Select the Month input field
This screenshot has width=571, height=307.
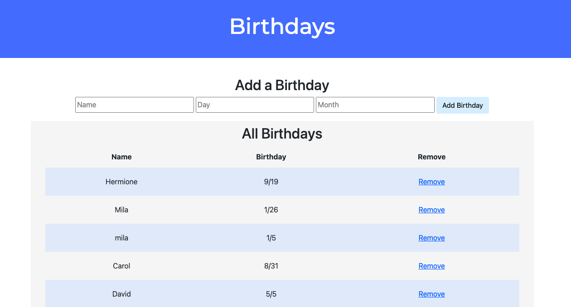pos(375,105)
